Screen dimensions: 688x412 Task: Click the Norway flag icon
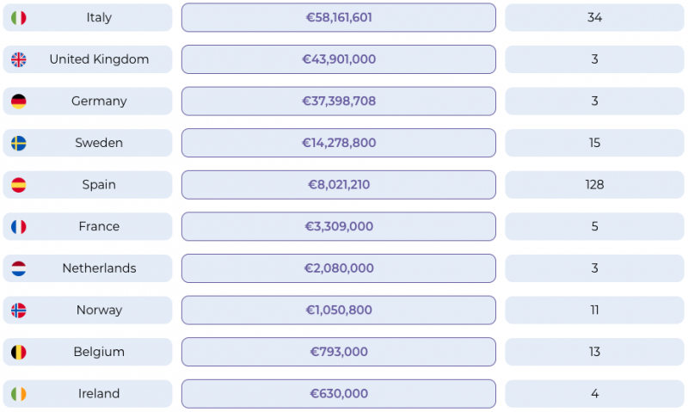19,311
